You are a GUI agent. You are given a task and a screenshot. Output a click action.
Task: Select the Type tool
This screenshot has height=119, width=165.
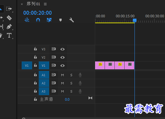coord(9,35)
